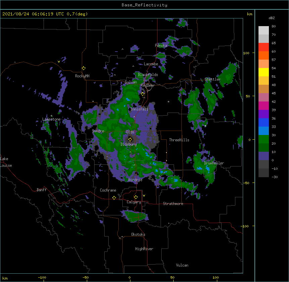Image resolution: width=289 pixels, height=282 pixels.
Task: Pick the blue 33-36 dBZ legend swatch
Action: 264,122
